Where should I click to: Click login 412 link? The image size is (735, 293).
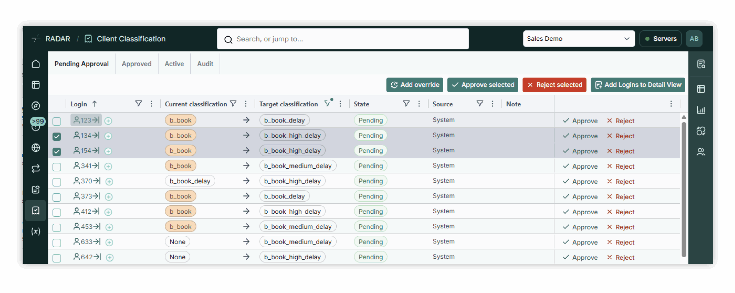[86, 211]
